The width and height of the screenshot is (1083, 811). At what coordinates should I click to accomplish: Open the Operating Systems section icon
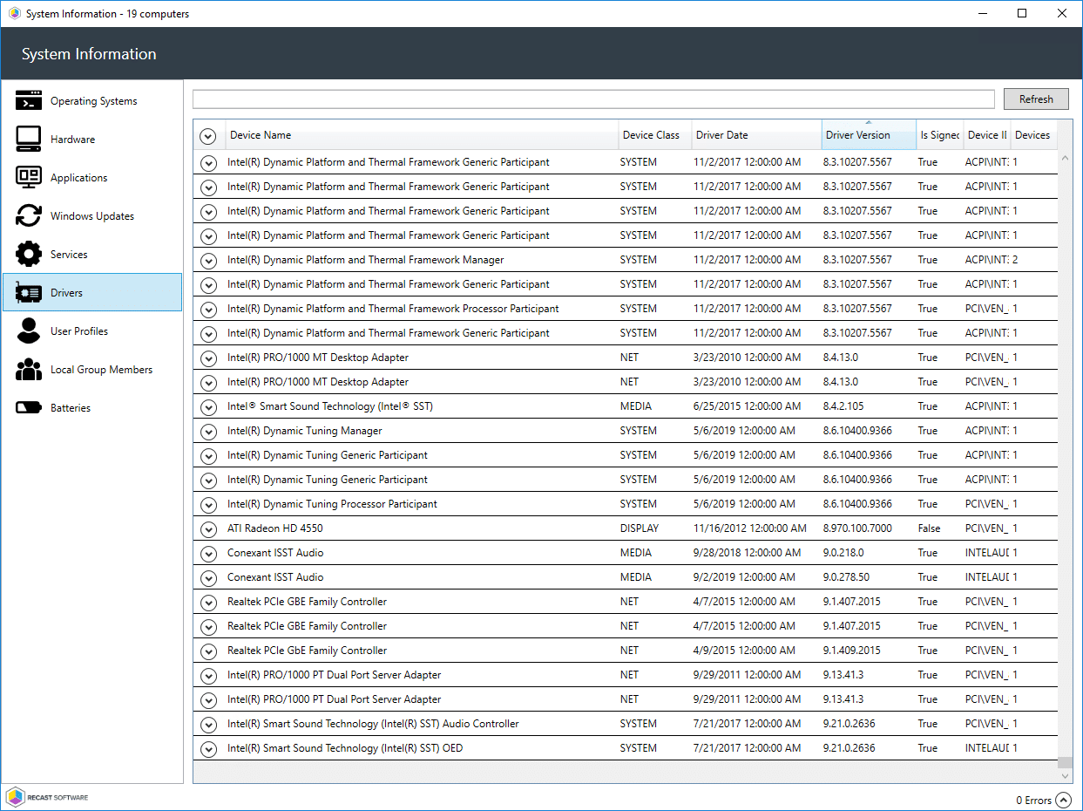[x=29, y=101]
